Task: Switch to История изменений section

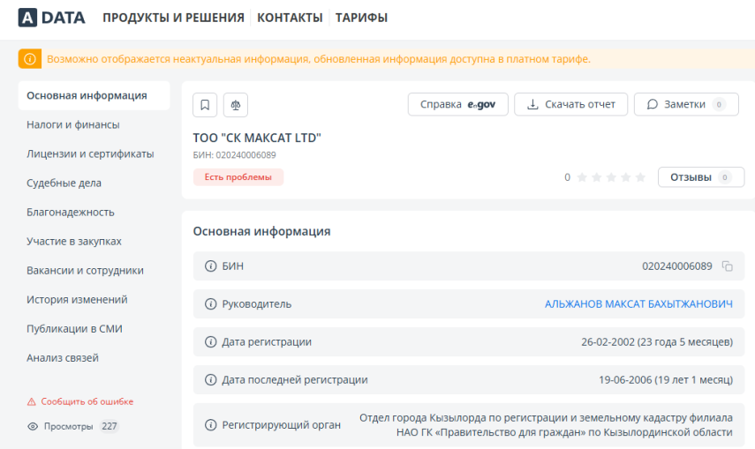Action: point(77,299)
